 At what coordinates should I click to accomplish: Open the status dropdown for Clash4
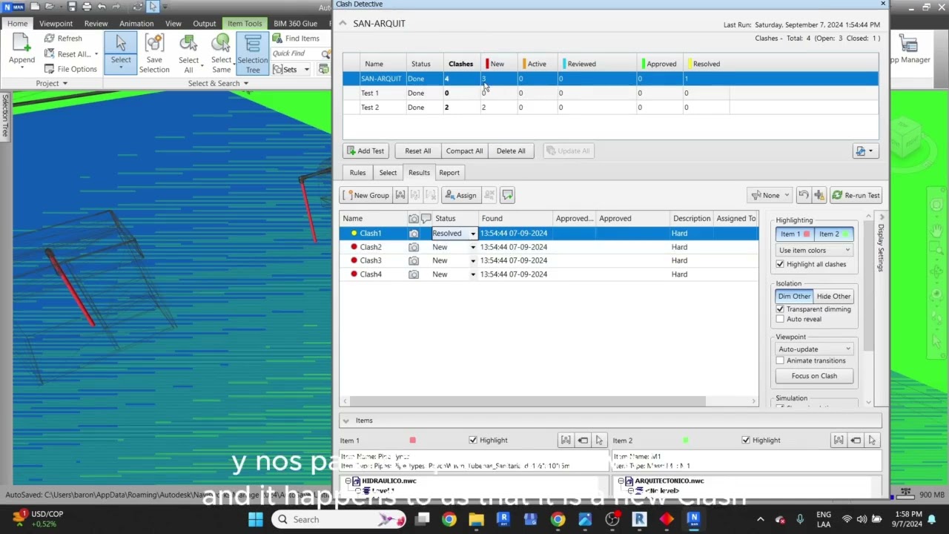(473, 274)
